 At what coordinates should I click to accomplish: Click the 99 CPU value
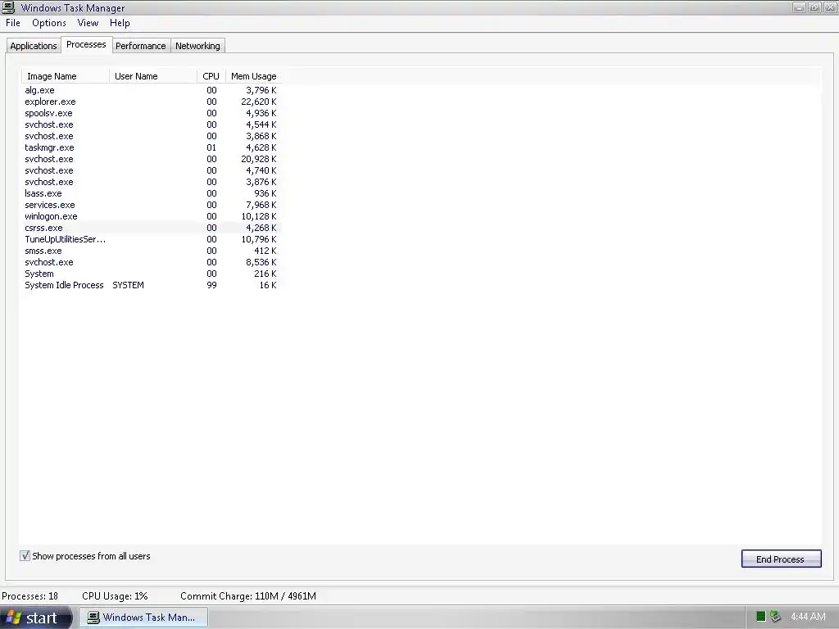coord(212,285)
